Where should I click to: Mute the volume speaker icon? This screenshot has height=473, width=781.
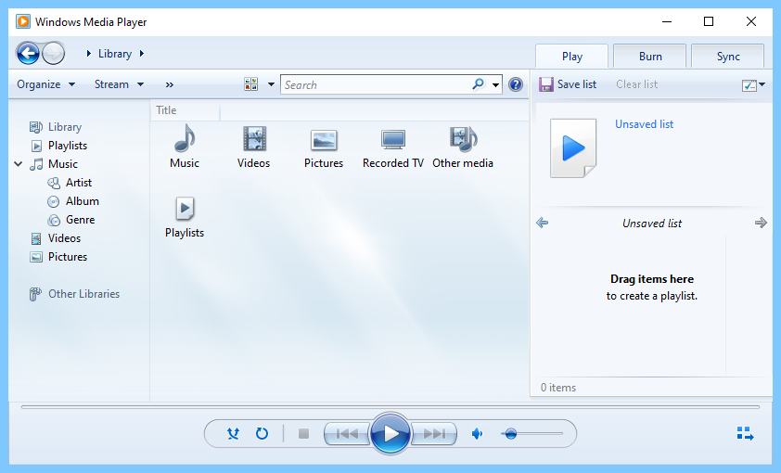[x=477, y=434]
